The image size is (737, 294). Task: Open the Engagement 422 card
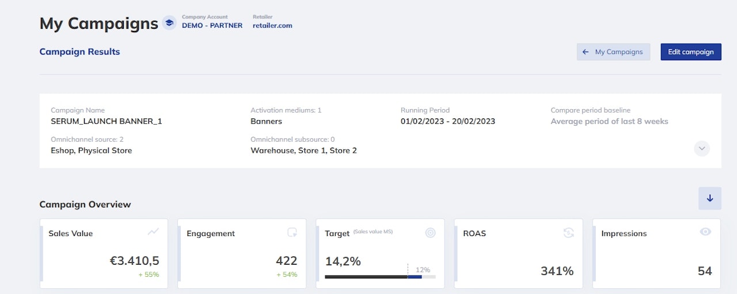242,253
